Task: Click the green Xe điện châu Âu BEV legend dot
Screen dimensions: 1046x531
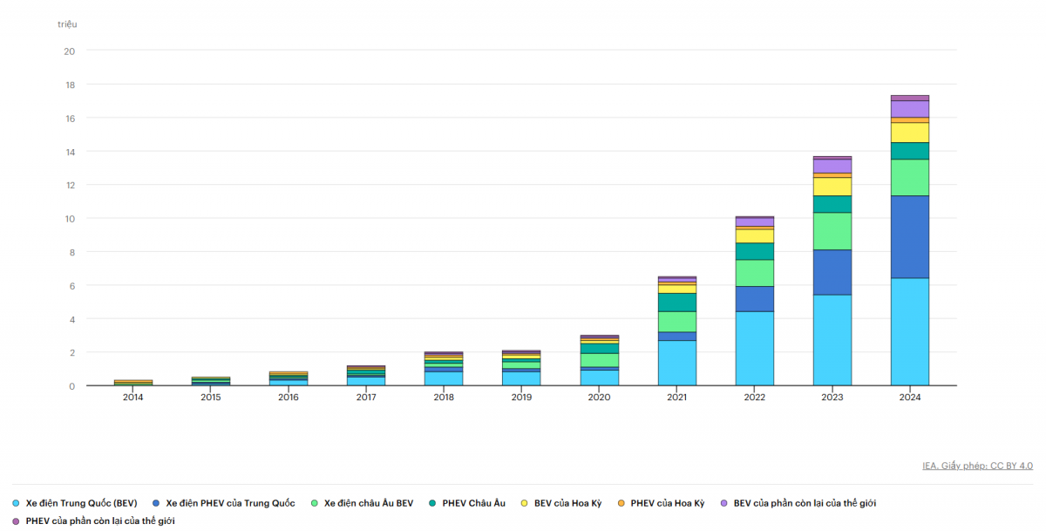Action: point(315,503)
